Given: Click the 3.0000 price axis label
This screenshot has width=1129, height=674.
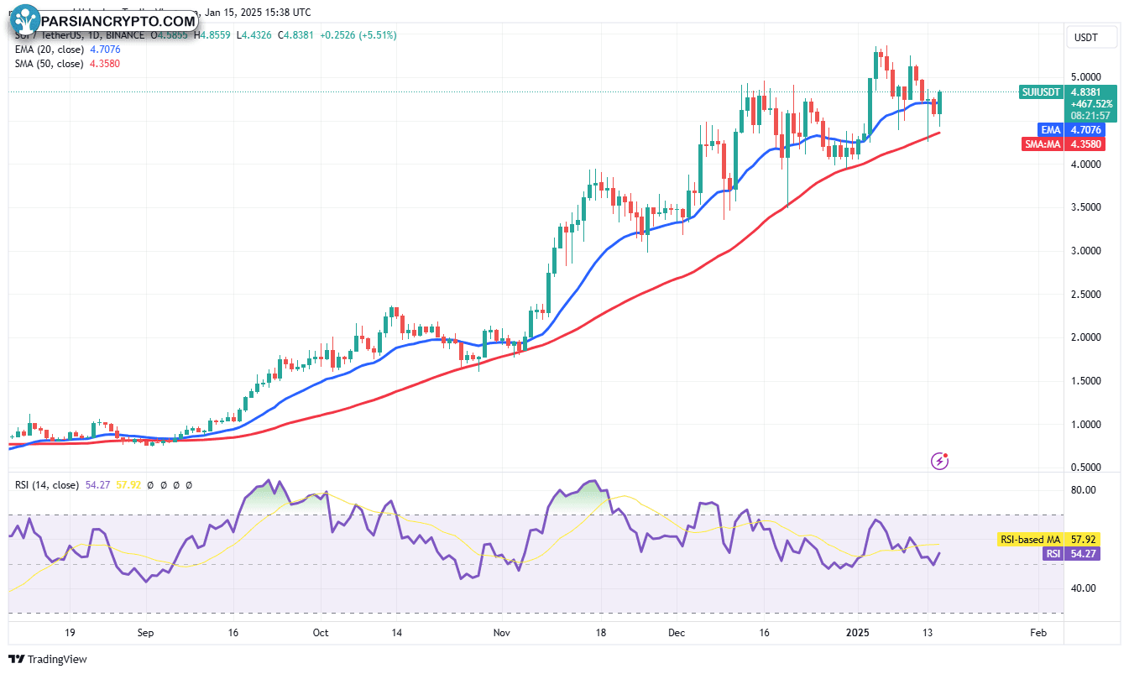Looking at the screenshot, I should click(x=1085, y=251).
